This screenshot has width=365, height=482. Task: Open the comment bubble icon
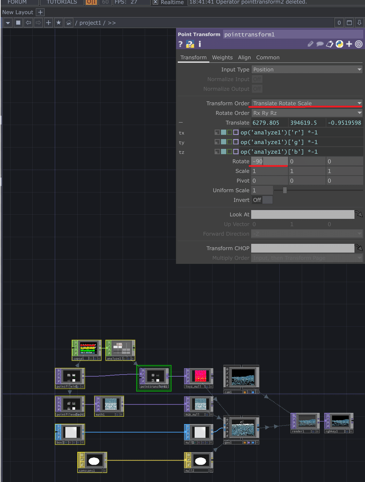pos(320,44)
